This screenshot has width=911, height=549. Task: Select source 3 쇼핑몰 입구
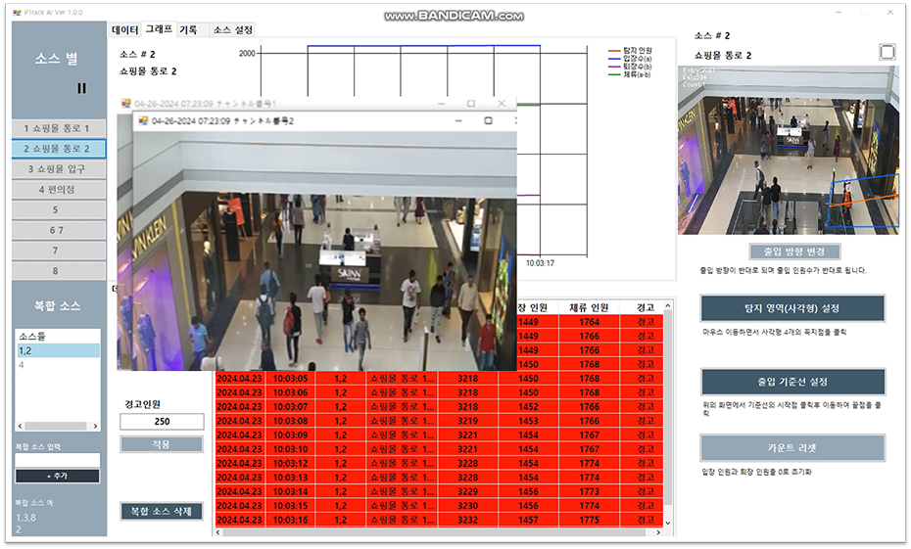58,169
